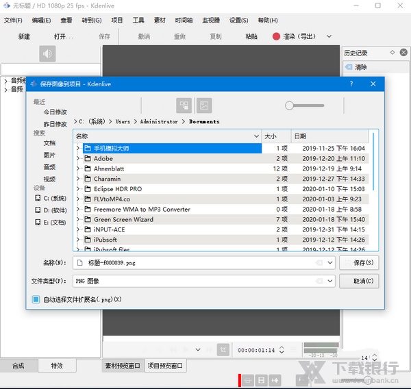Viewport: 411px width, 389px height.
Task: Open the 时间轴 menu
Action: point(184,20)
